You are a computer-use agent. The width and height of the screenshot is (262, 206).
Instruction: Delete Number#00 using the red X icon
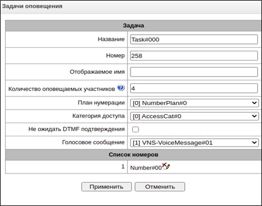164,165
